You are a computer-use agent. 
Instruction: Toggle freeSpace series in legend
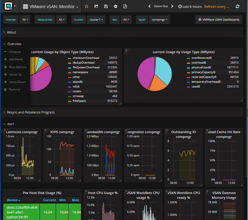coord(79,101)
